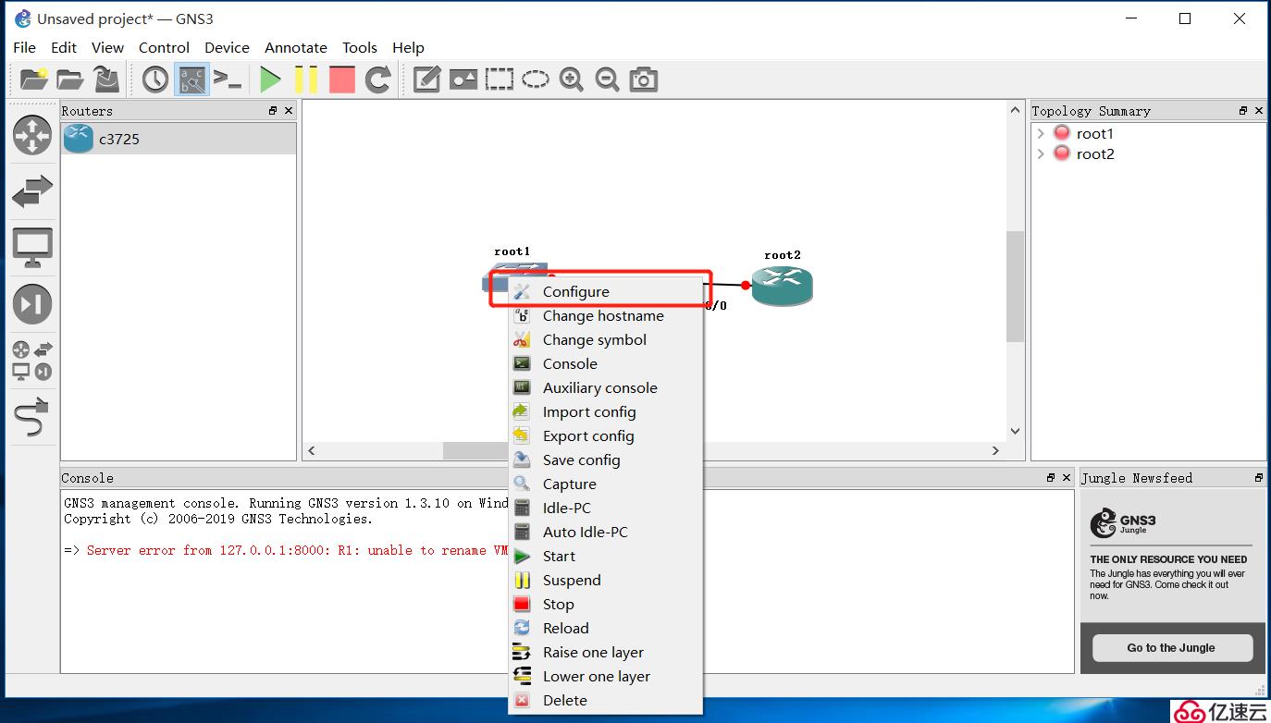
Task: Suspend all devices with yellow pause icon
Action: tap(306, 80)
